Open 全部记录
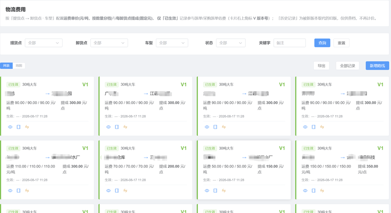391x213 pixels. point(348,66)
